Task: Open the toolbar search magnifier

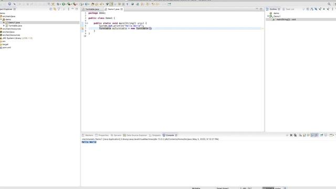Action: tap(329, 4)
